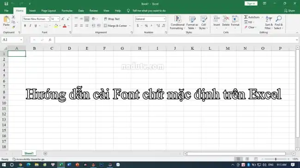The height and width of the screenshot is (168, 300).
Task: Open Find & Select
Action: (279, 23)
